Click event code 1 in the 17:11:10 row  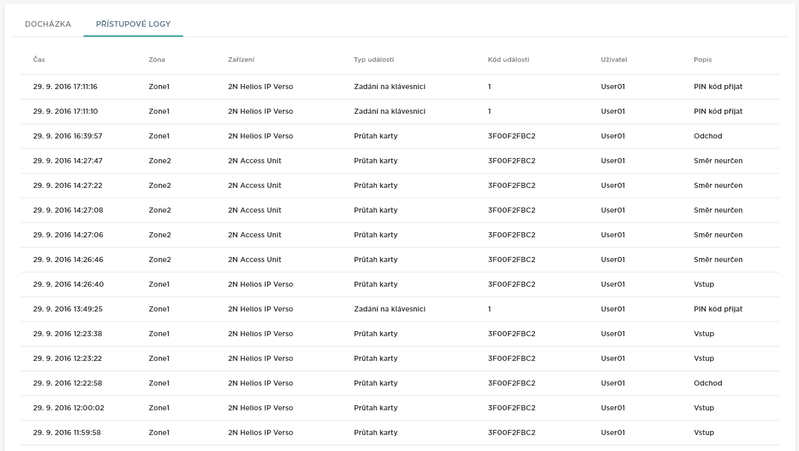coord(490,111)
